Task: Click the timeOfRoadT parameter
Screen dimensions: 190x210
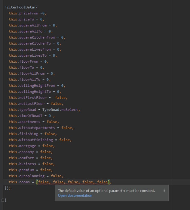Action: click(x=31, y=116)
